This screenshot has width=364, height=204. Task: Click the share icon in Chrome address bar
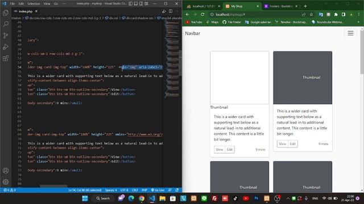(304, 15)
